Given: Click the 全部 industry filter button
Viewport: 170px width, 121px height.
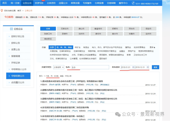Looking at the screenshot, I should pyautogui.click(x=52, y=47).
